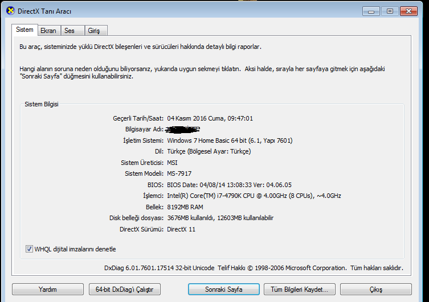Image resolution: width=429 pixels, height=302 pixels.
Task: Click the Dil label
Action: click(x=159, y=151)
